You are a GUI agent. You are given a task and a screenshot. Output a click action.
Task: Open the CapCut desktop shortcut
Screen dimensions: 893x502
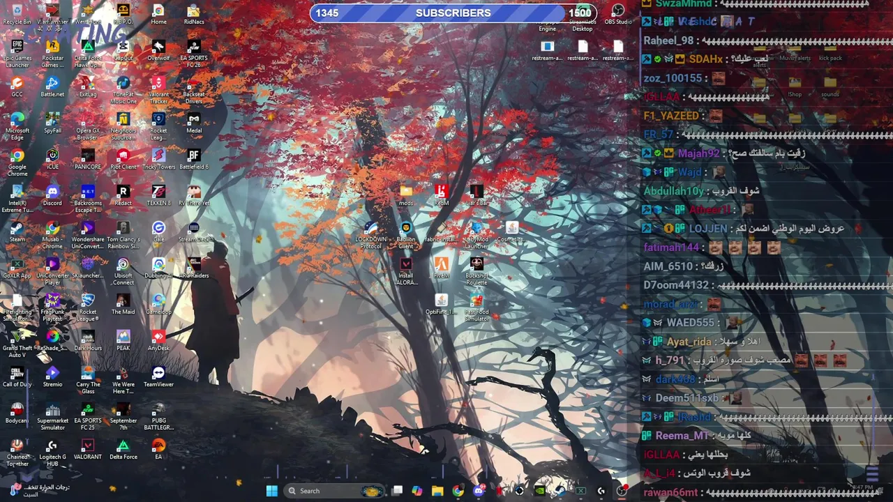point(123,51)
